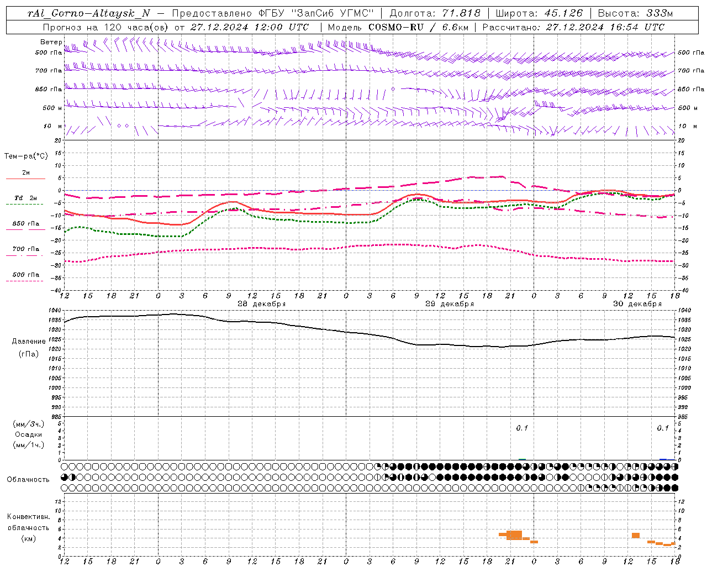Click the dashed line sample under Td 2м
The height and width of the screenshot is (566, 707).
pos(24,205)
